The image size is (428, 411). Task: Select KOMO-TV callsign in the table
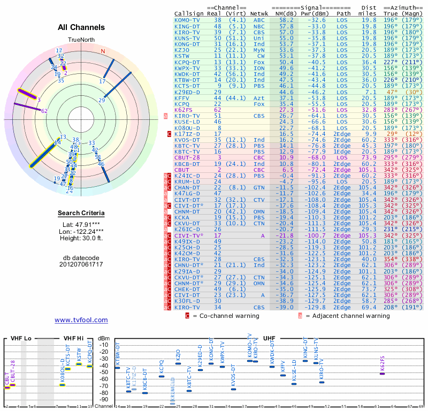click(187, 20)
